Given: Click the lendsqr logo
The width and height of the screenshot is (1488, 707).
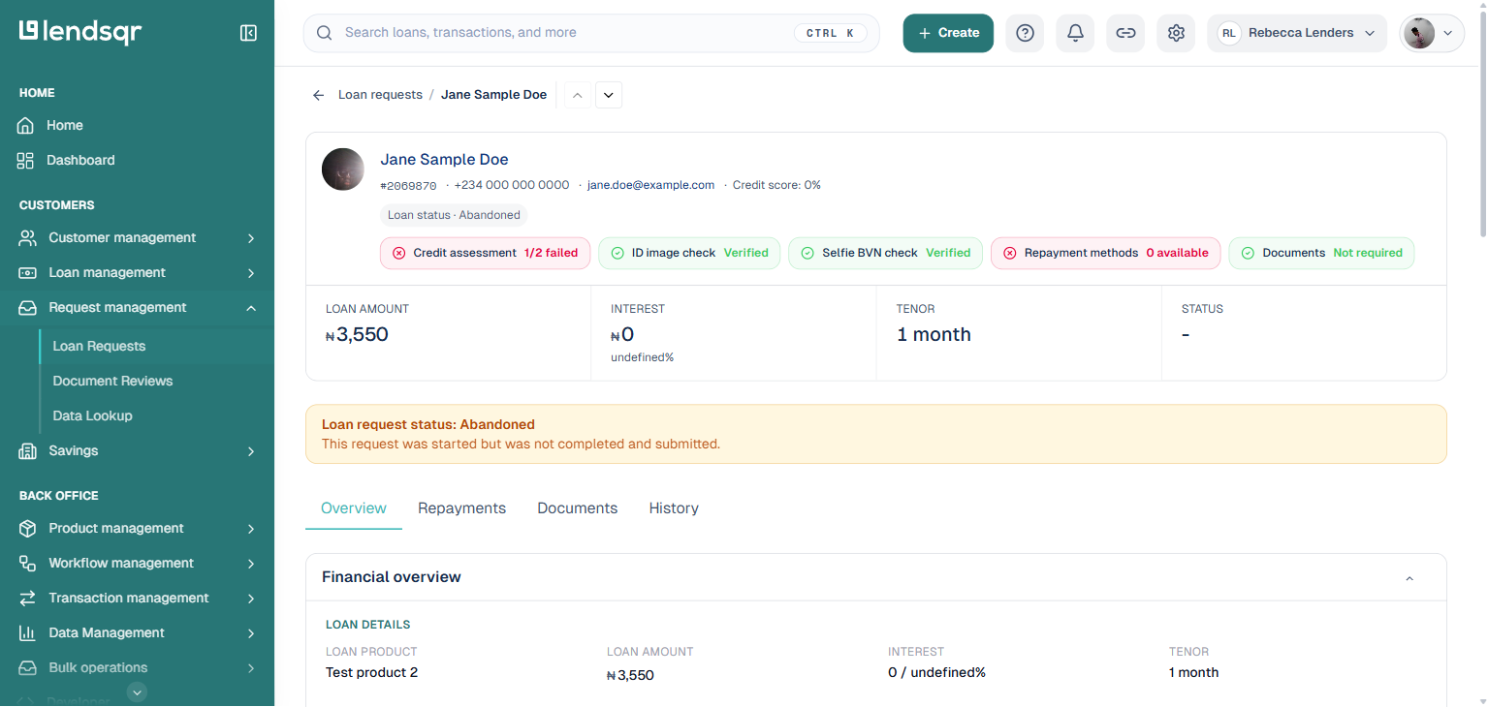Looking at the screenshot, I should [x=80, y=32].
